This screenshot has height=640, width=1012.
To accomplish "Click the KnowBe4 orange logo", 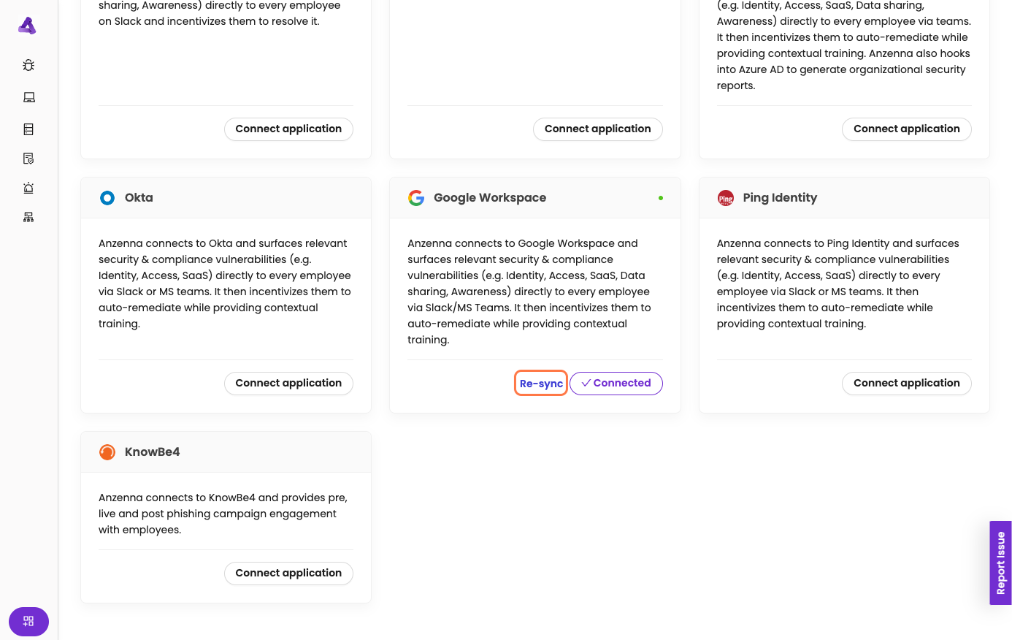I will (107, 452).
